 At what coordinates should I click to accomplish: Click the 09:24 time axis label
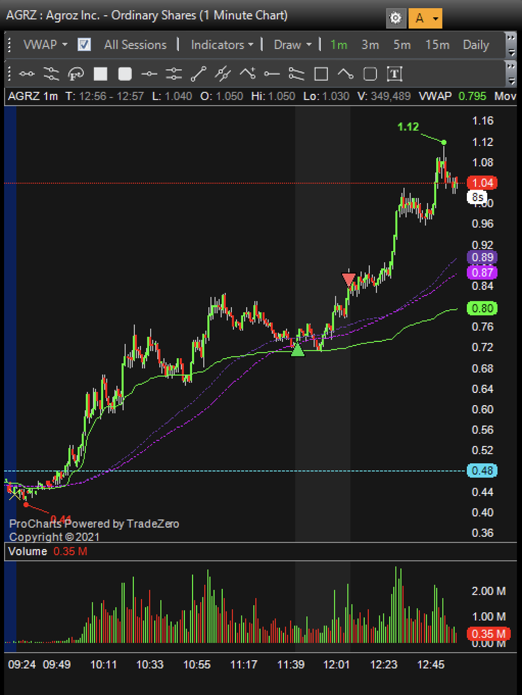pyautogui.click(x=21, y=664)
